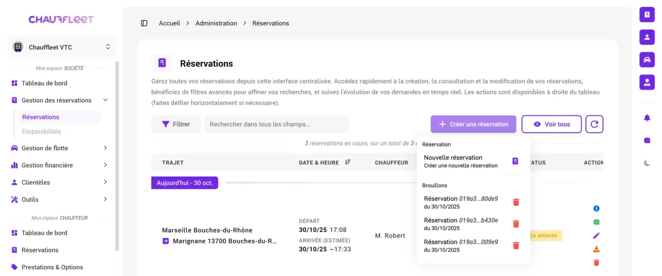Open draft Réservation 019a3...80de9
The image size is (662, 276).
[461, 202]
